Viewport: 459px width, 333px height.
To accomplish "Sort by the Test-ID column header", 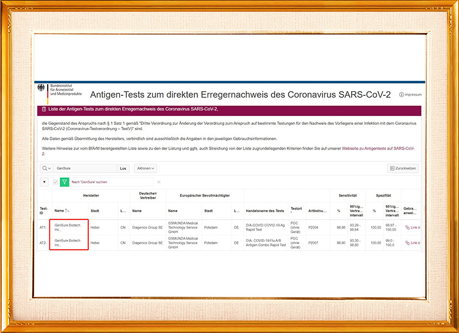I will point(44,211).
